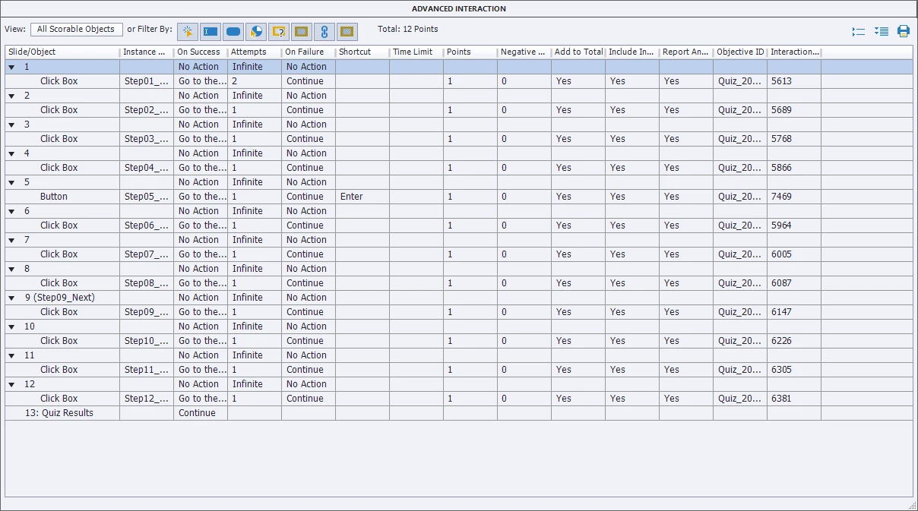Screen dimensions: 918x511
Task: Filter by hyperlink chain icon
Action: pos(324,31)
